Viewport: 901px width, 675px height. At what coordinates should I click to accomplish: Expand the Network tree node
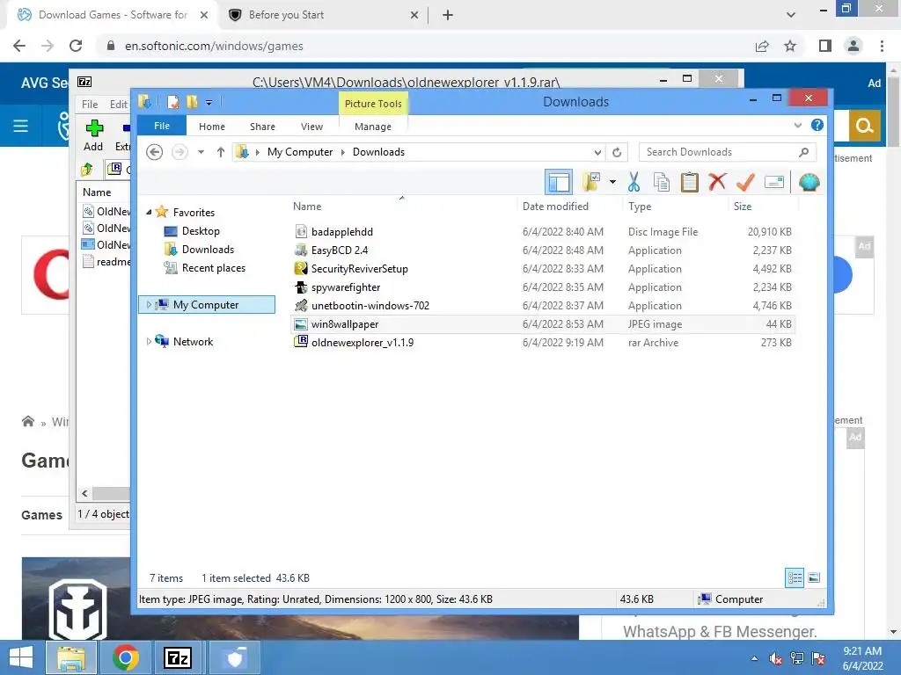pos(149,342)
